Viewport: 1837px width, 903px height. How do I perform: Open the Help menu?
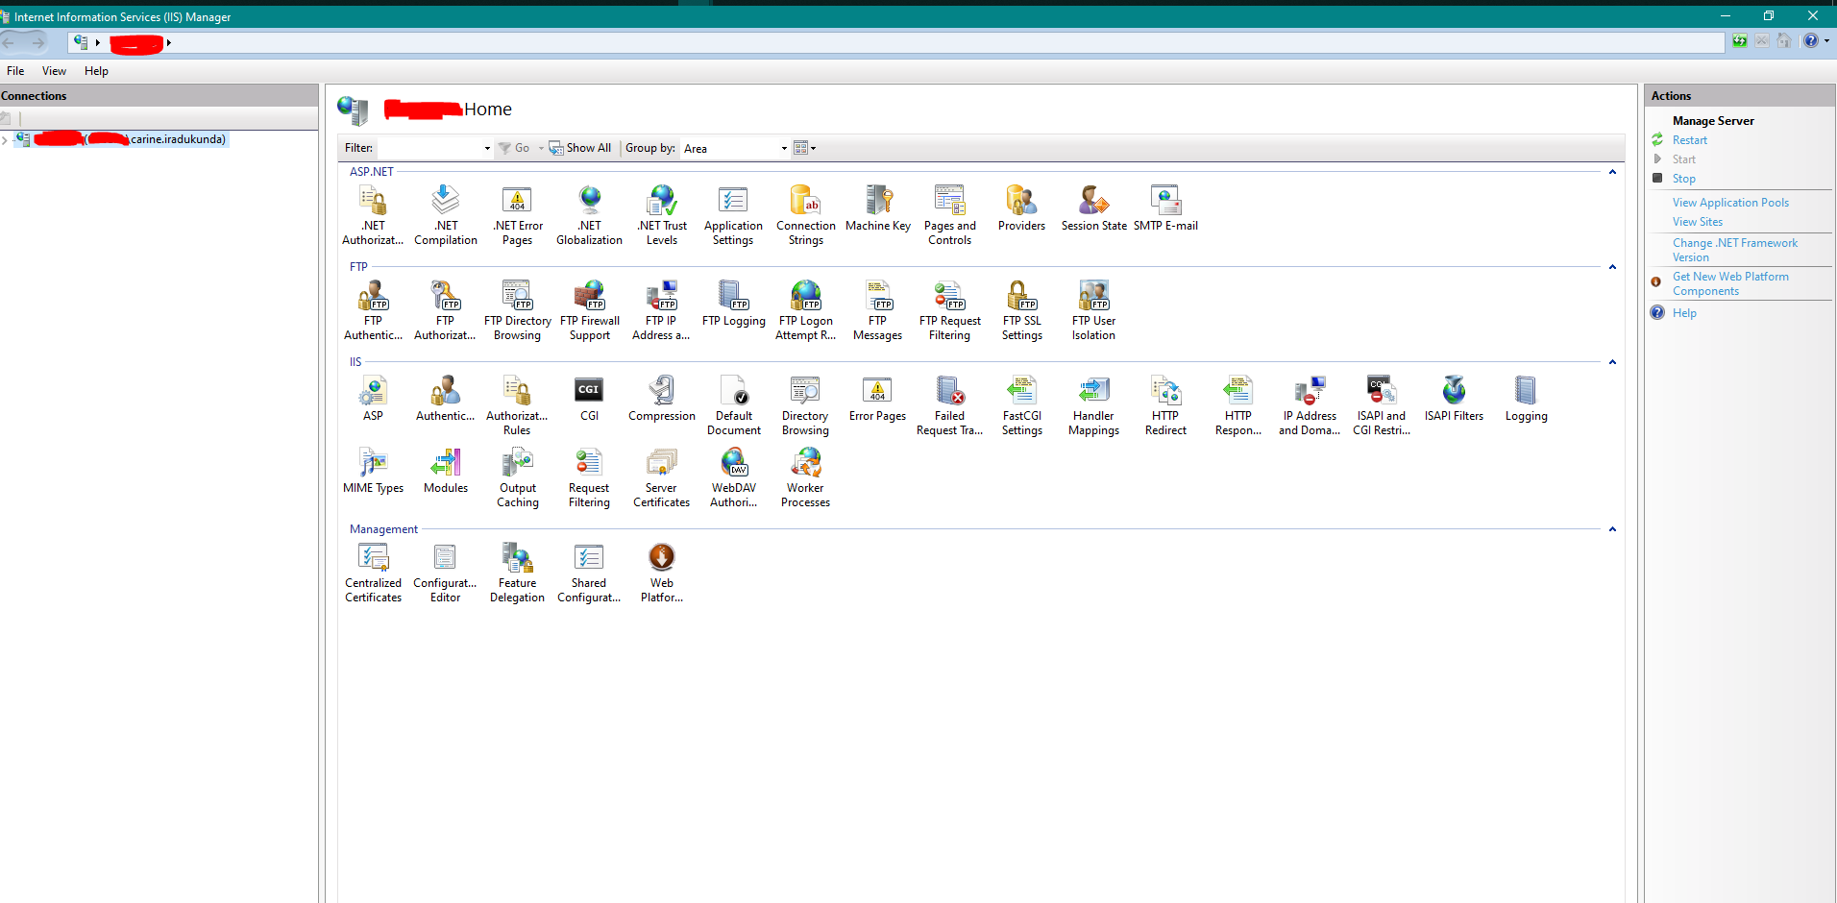tap(96, 71)
